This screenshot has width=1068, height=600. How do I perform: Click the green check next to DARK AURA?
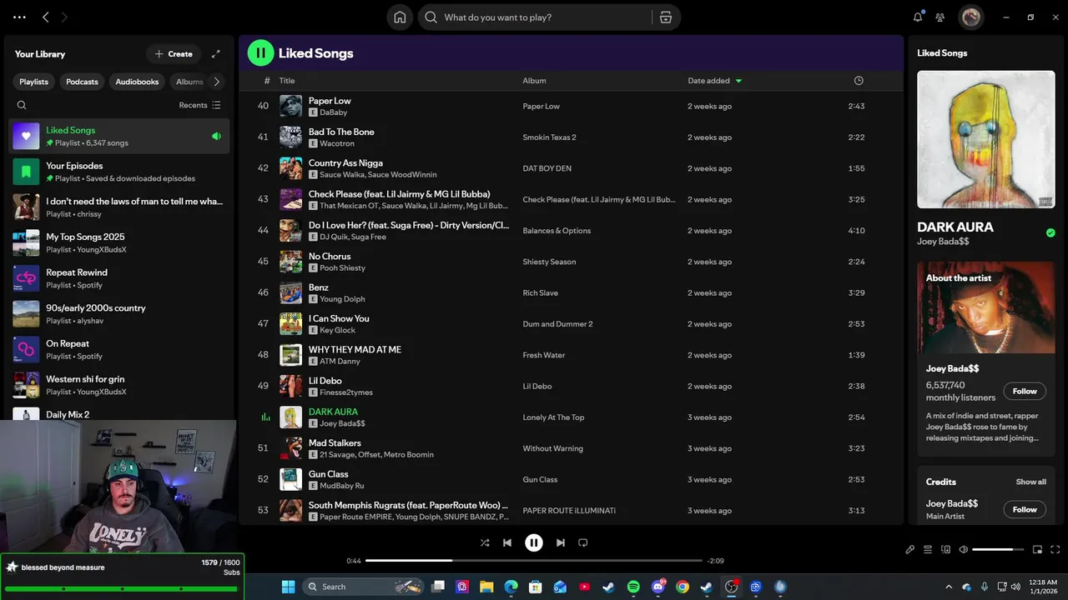point(1050,233)
